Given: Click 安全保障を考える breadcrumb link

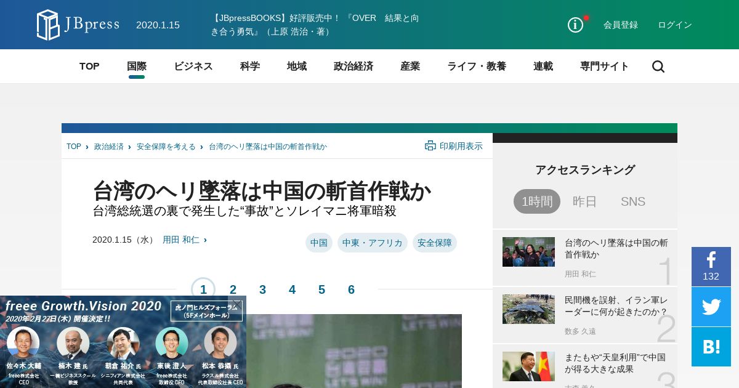Looking at the screenshot, I should click(x=166, y=147).
